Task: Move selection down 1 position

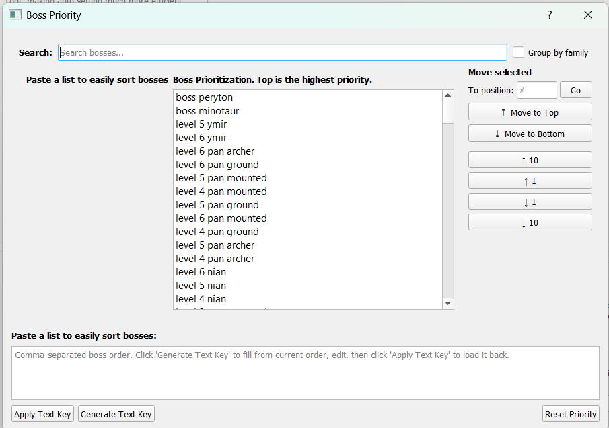Action: (530, 202)
